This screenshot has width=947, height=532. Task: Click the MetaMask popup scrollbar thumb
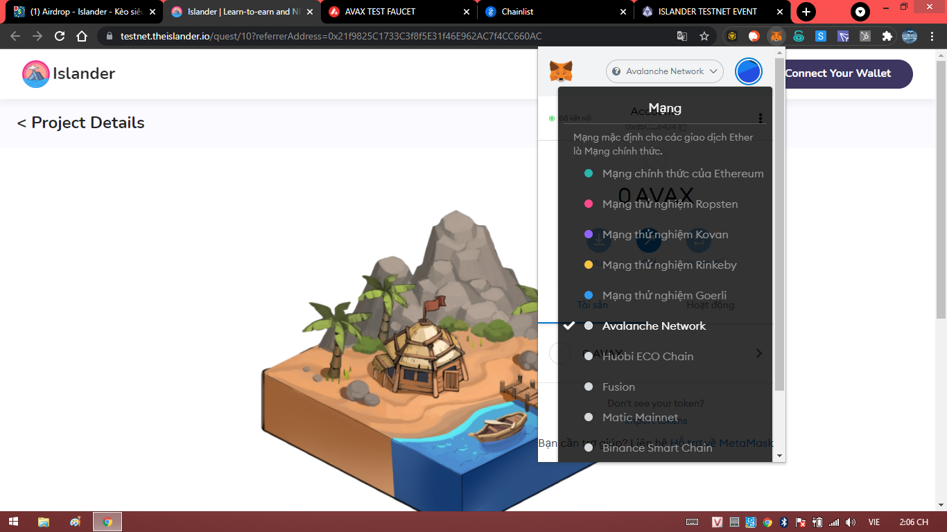click(779, 225)
